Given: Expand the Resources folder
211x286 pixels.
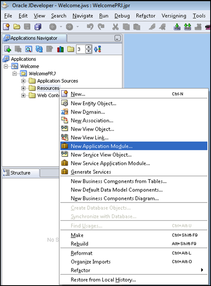Looking at the screenshot, I should [23, 88].
